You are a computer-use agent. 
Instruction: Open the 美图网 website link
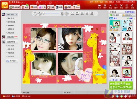pos(7,96)
